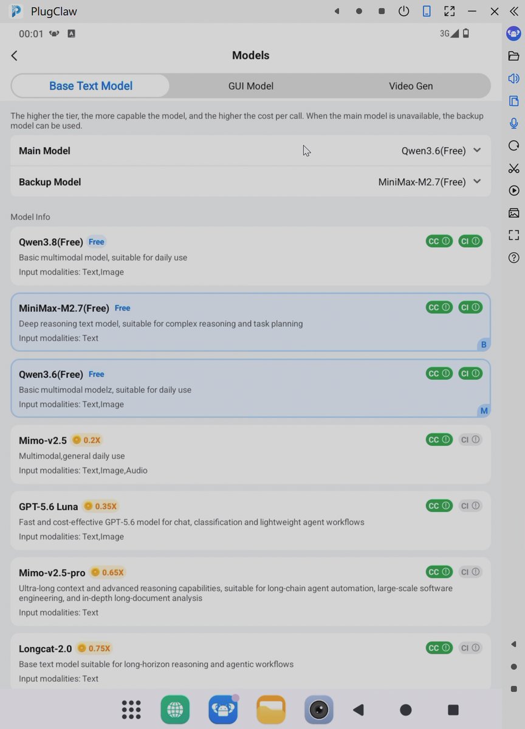Click CI badge on Qwen3.6(Free) card
This screenshot has height=729, width=525.
coord(470,374)
